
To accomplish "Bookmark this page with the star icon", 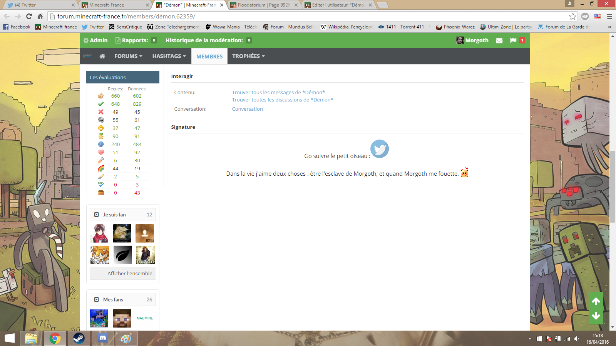I will click(572, 16).
